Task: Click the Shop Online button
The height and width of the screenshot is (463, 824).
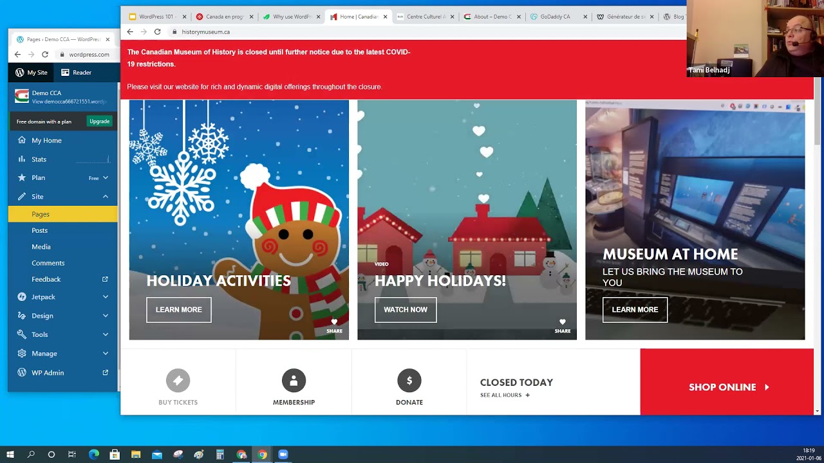Action: 728,387
